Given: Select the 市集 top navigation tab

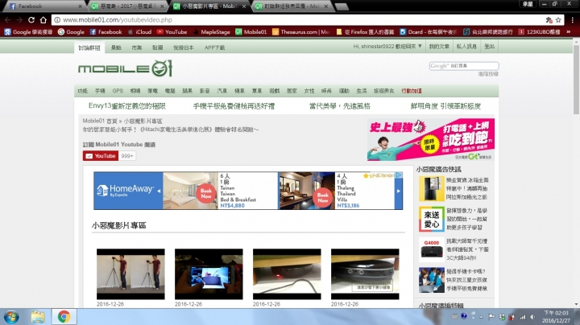Looking at the screenshot, I should tap(137, 47).
